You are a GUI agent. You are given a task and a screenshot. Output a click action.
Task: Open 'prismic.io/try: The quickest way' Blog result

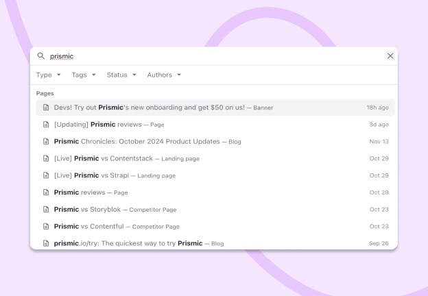(x=215, y=243)
